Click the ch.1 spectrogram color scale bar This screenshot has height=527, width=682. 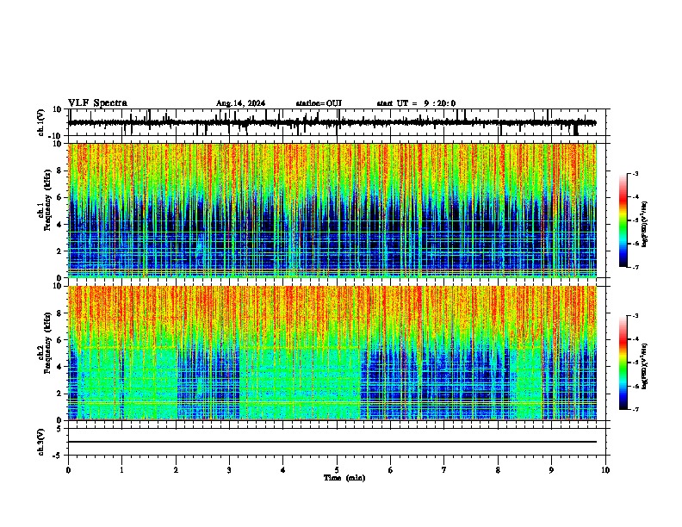click(623, 220)
